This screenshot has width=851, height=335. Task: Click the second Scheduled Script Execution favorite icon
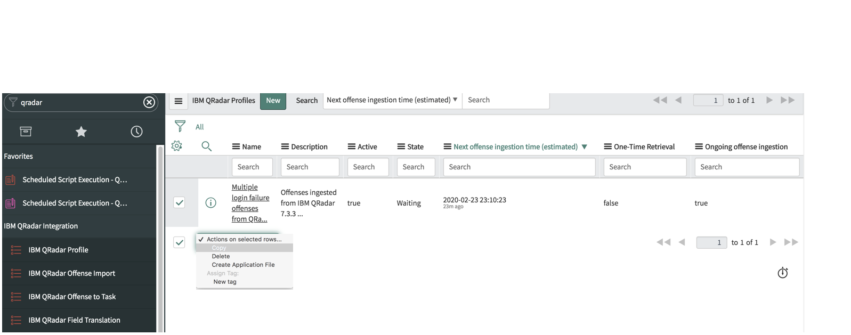(x=10, y=203)
